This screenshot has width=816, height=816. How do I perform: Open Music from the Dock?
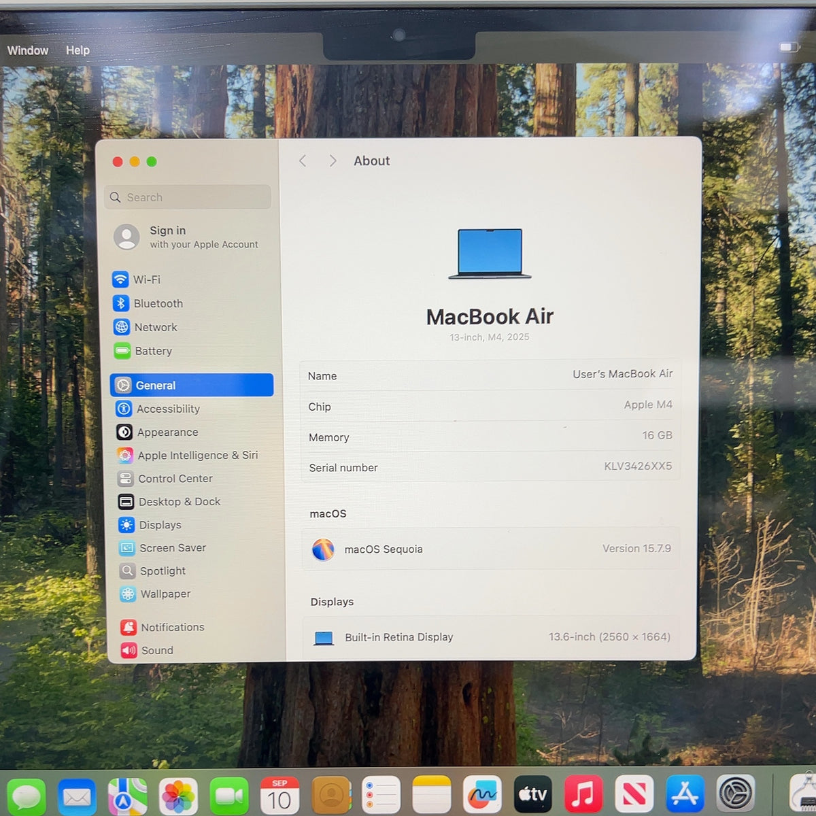[583, 794]
